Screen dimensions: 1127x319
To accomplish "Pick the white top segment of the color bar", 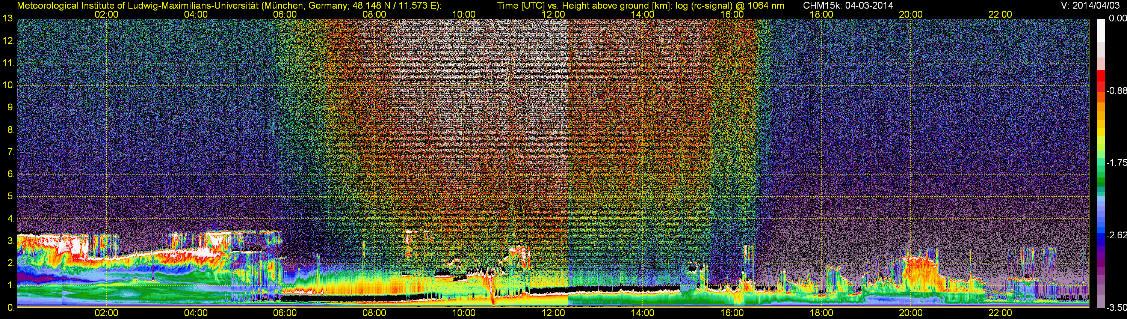I will tap(1101, 31).
